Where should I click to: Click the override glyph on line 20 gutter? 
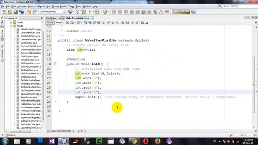[50, 64]
